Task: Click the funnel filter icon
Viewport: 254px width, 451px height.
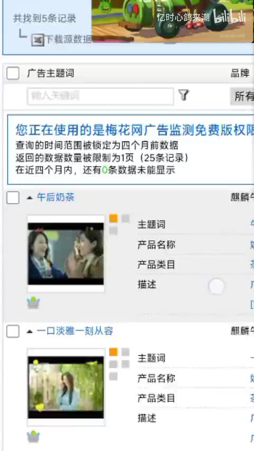Action: point(183,95)
